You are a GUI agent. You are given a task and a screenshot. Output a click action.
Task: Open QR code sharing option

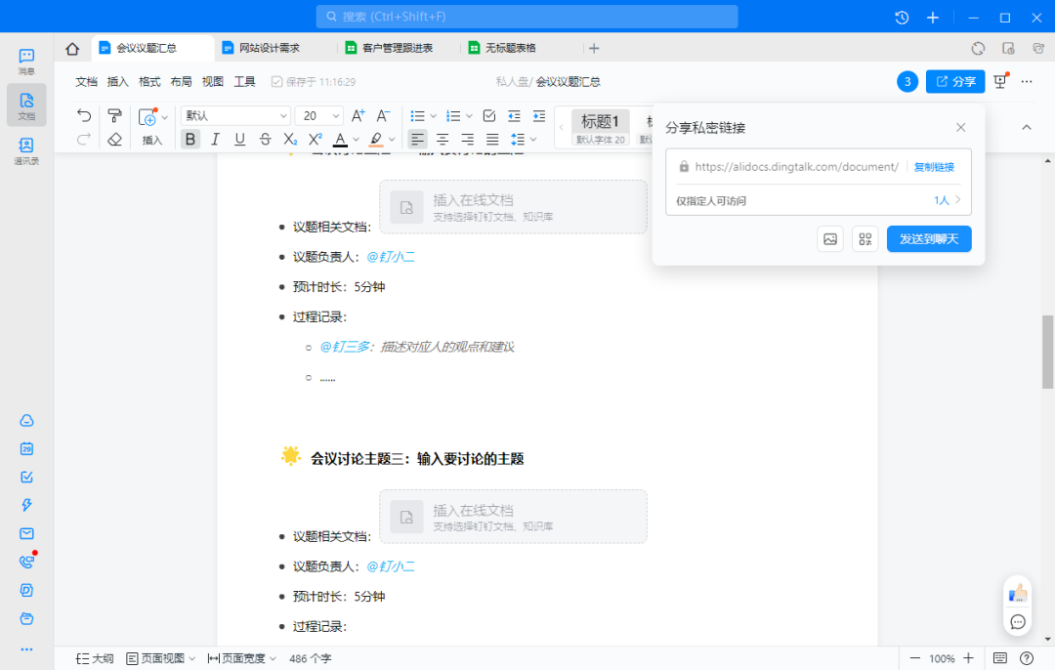pyautogui.click(x=865, y=239)
